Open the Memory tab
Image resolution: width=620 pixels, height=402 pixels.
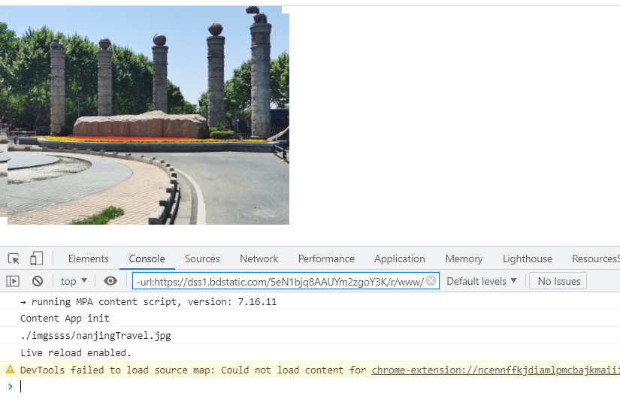point(464,258)
